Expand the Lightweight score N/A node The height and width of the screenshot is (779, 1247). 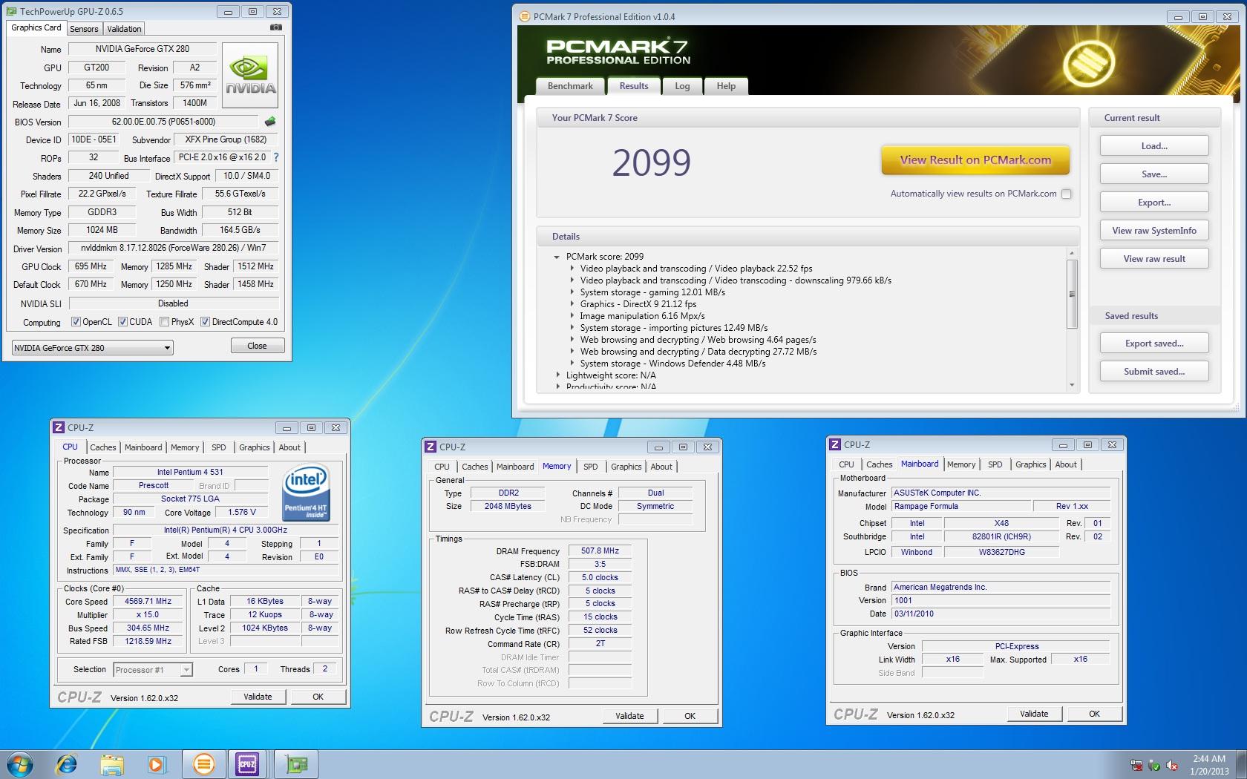(557, 375)
